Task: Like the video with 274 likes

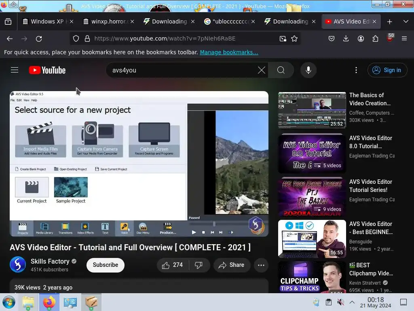Action: click(x=173, y=265)
